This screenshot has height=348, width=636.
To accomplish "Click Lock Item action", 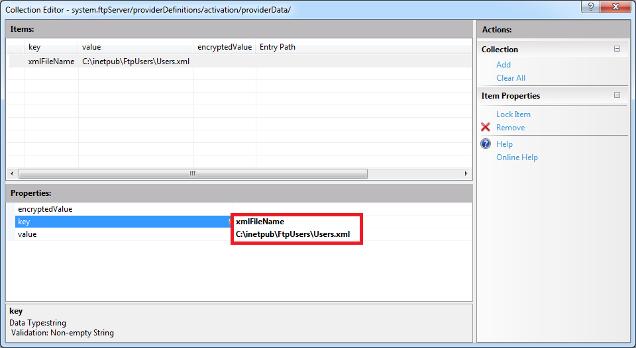I will (x=513, y=114).
